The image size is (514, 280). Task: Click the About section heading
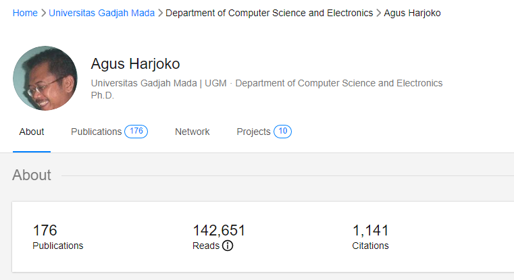(x=32, y=175)
